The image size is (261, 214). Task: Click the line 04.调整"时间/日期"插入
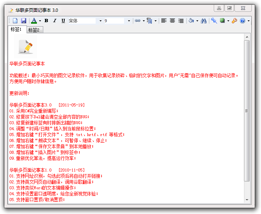point(52,129)
